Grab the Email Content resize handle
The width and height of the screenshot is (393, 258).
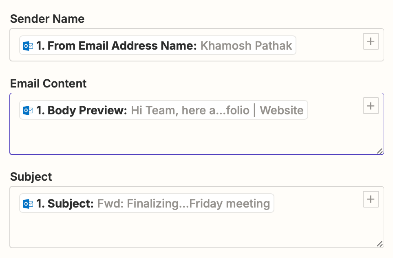tap(380, 151)
